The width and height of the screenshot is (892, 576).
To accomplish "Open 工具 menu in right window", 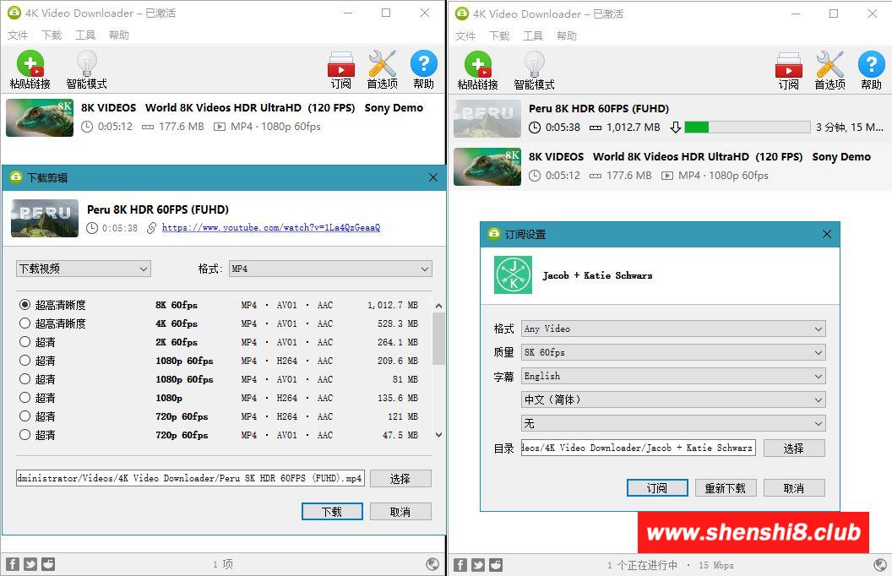I will click(x=533, y=35).
